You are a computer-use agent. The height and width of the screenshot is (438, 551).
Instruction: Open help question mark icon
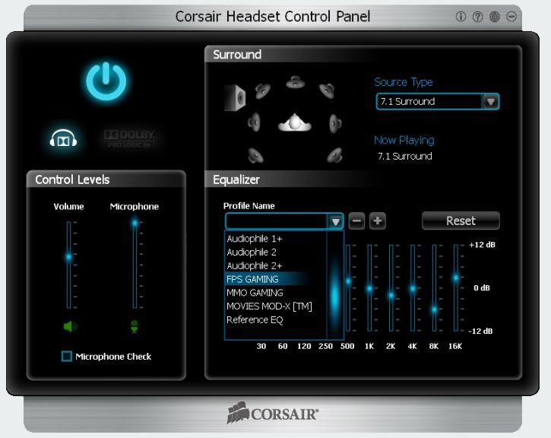477,17
